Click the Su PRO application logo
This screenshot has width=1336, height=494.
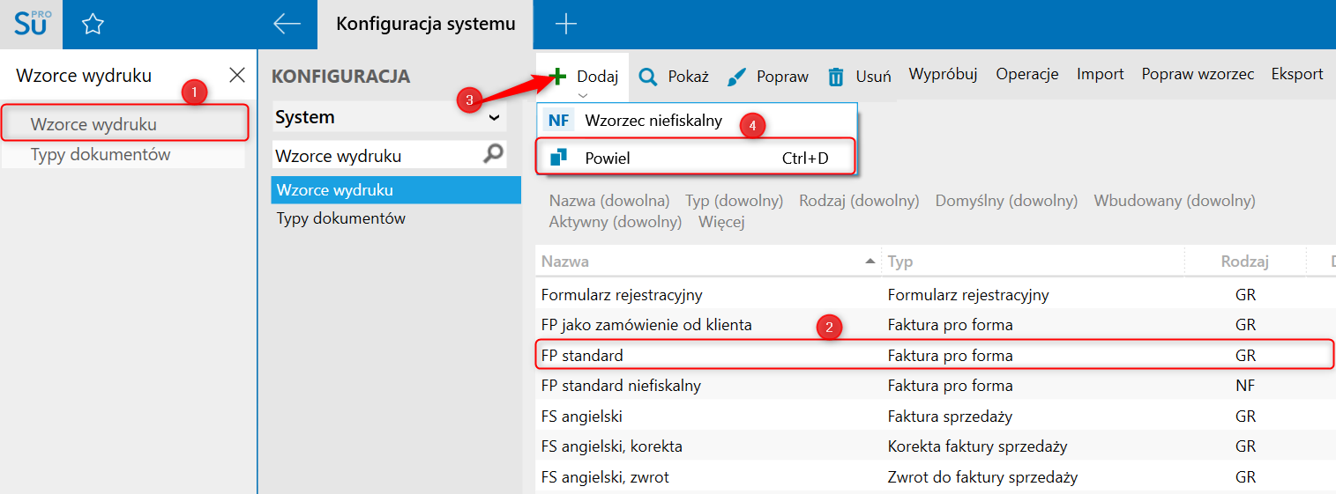(x=33, y=24)
